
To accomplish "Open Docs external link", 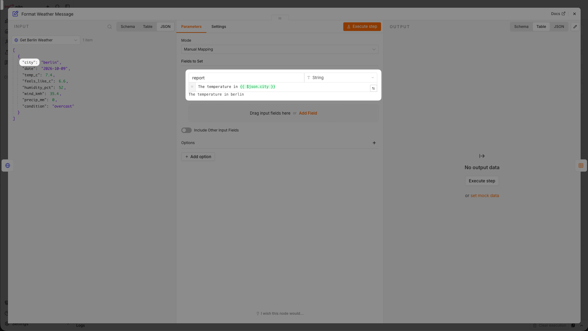I will [558, 14].
